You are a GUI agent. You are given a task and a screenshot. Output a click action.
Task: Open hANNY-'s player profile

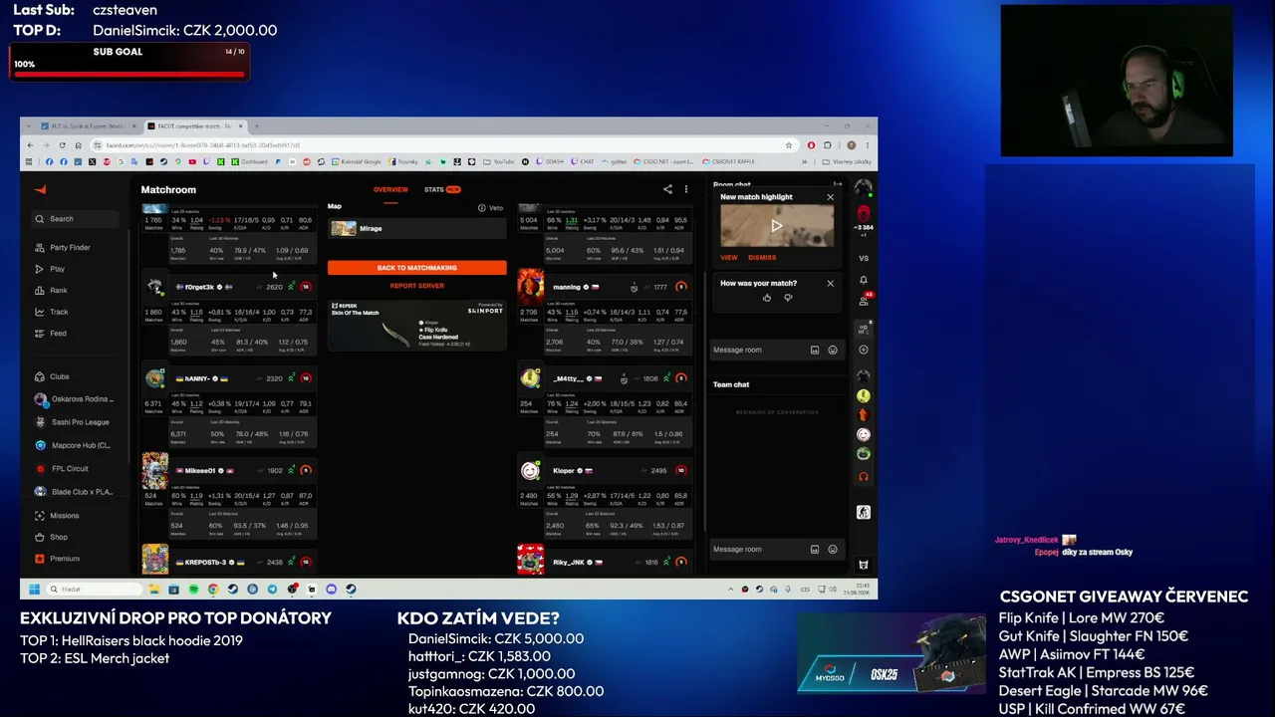[x=197, y=378]
